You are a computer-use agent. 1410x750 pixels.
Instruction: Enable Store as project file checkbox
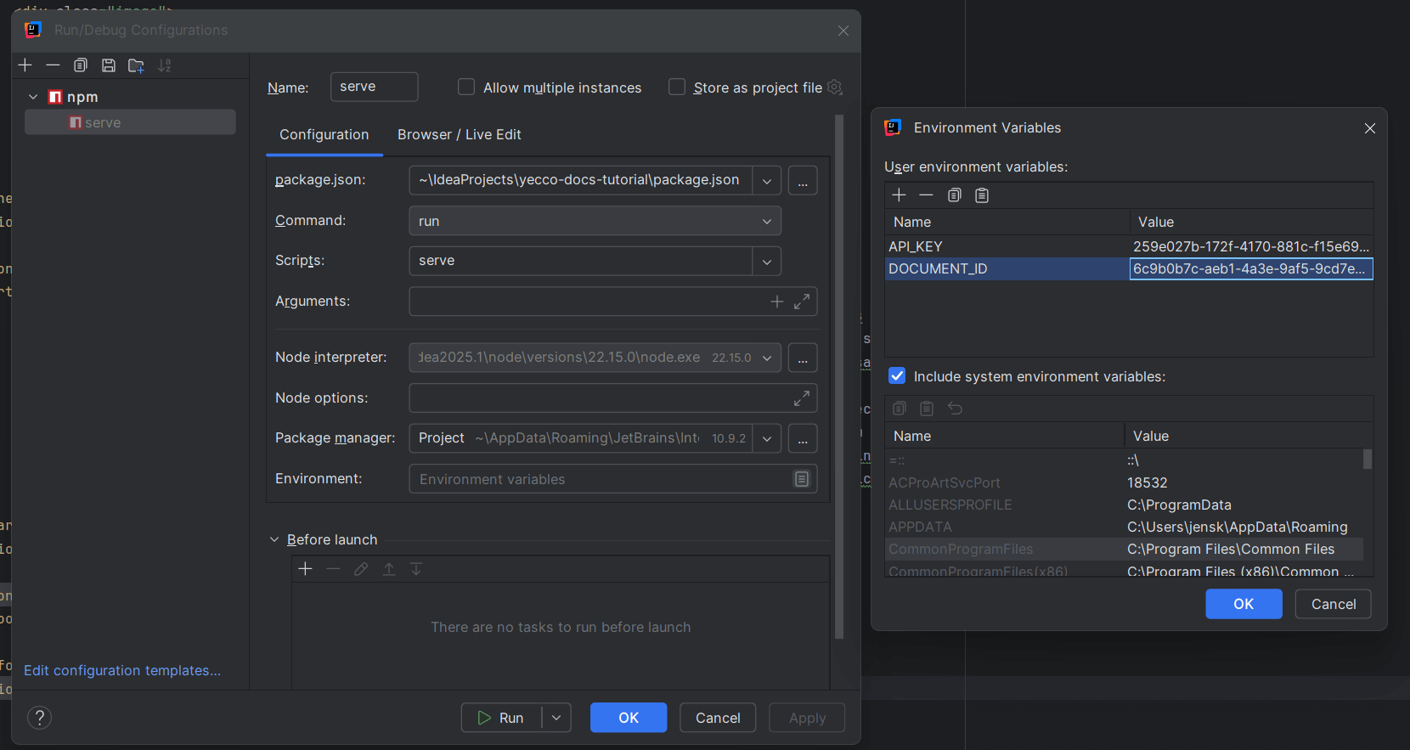pos(676,87)
